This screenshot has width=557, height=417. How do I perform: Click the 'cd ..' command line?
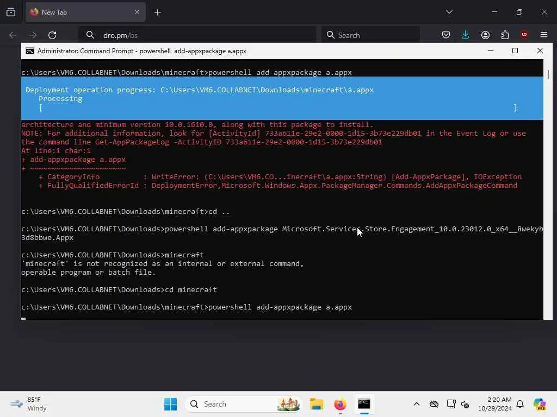(x=126, y=212)
